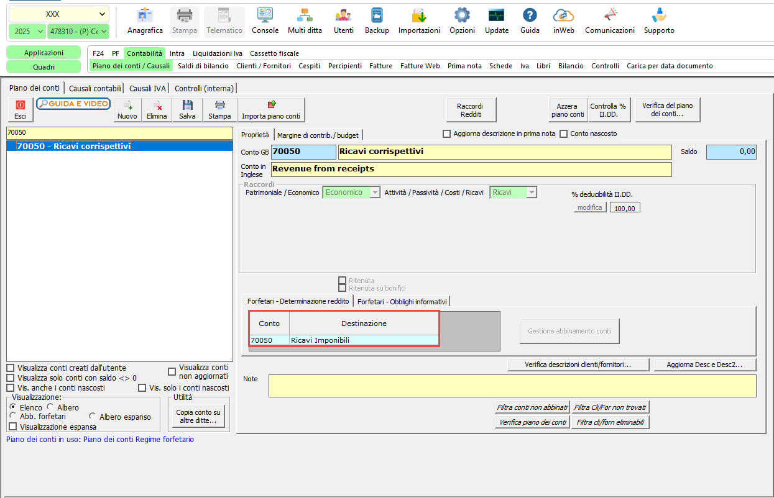Click the Raccordi Redditi button

(471, 110)
